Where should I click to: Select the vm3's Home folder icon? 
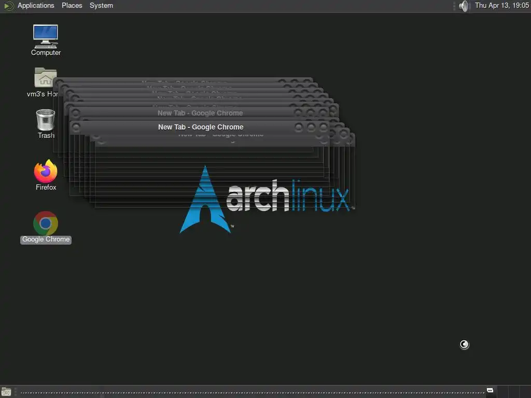coord(43,82)
